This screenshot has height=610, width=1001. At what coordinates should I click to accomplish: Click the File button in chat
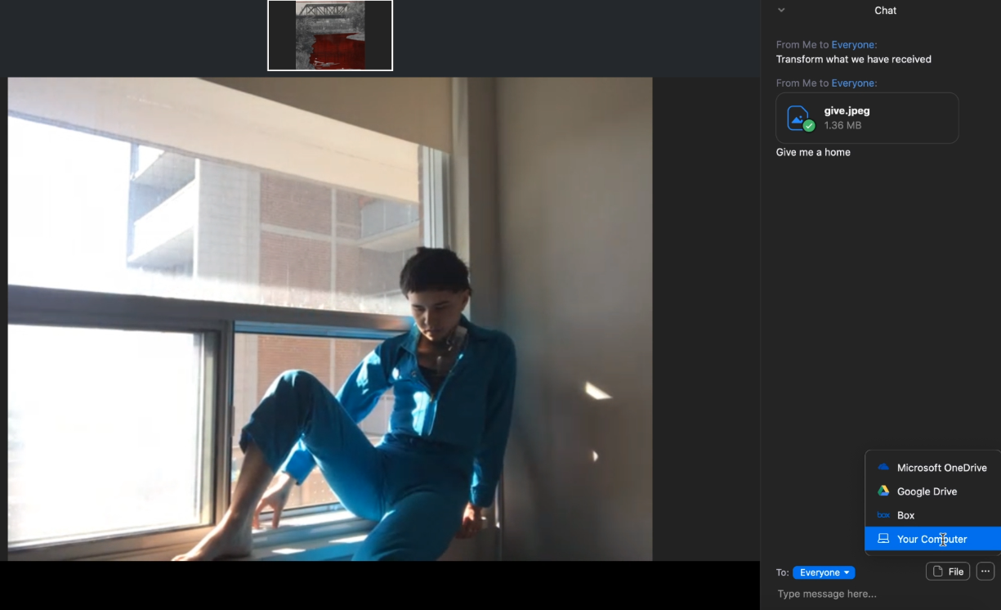tap(948, 572)
